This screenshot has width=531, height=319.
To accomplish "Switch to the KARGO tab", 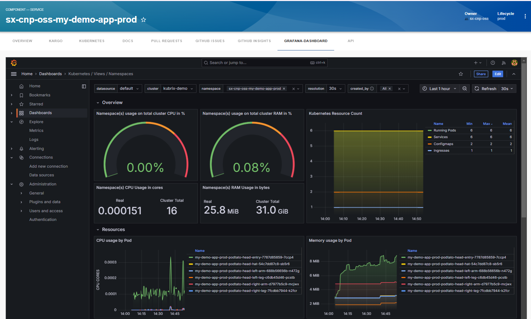I will pos(56,41).
